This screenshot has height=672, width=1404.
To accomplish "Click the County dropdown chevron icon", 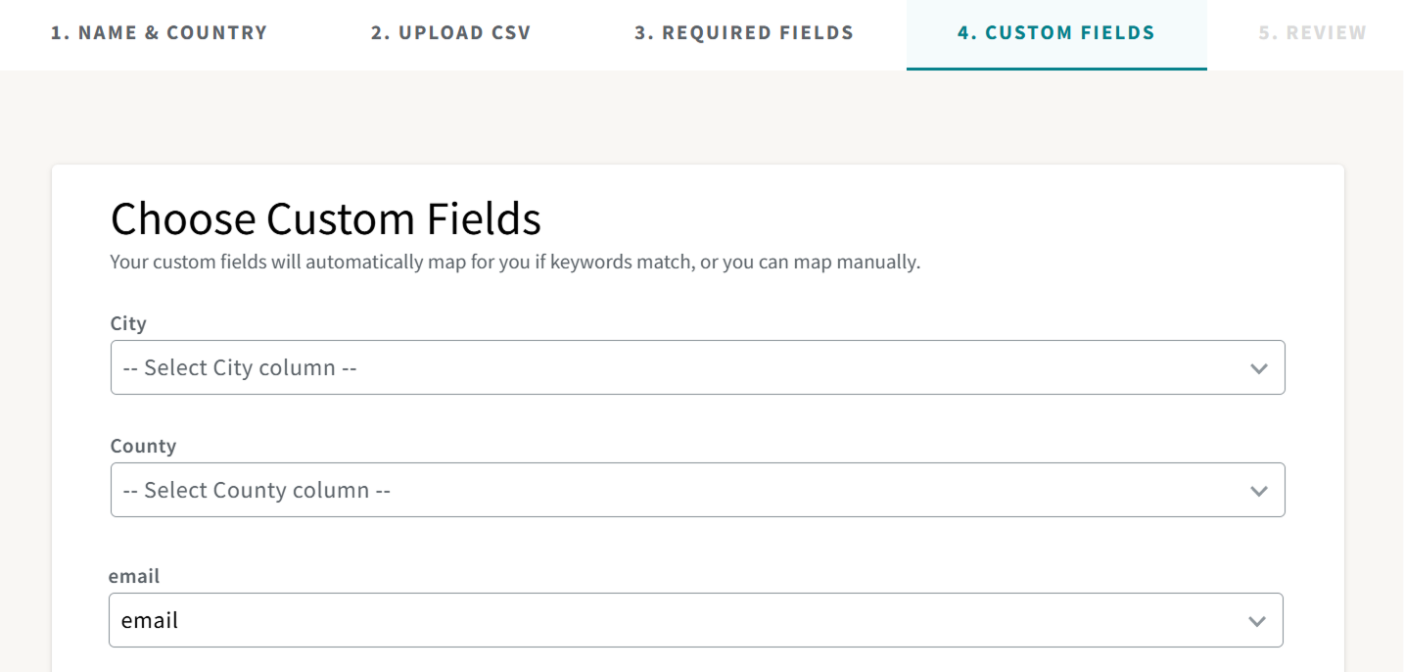I will (1259, 490).
